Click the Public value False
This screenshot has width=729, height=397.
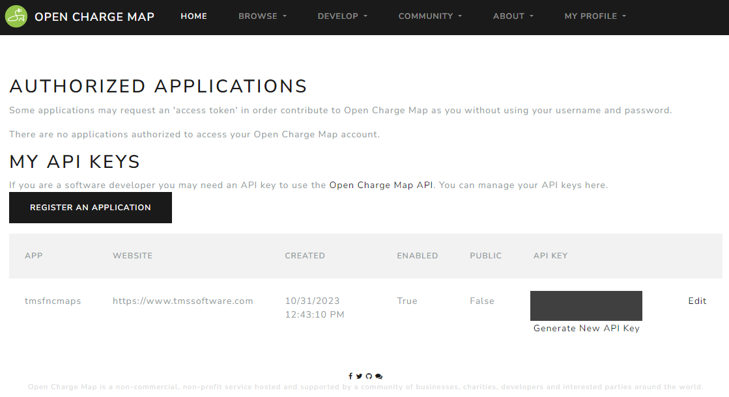point(482,301)
